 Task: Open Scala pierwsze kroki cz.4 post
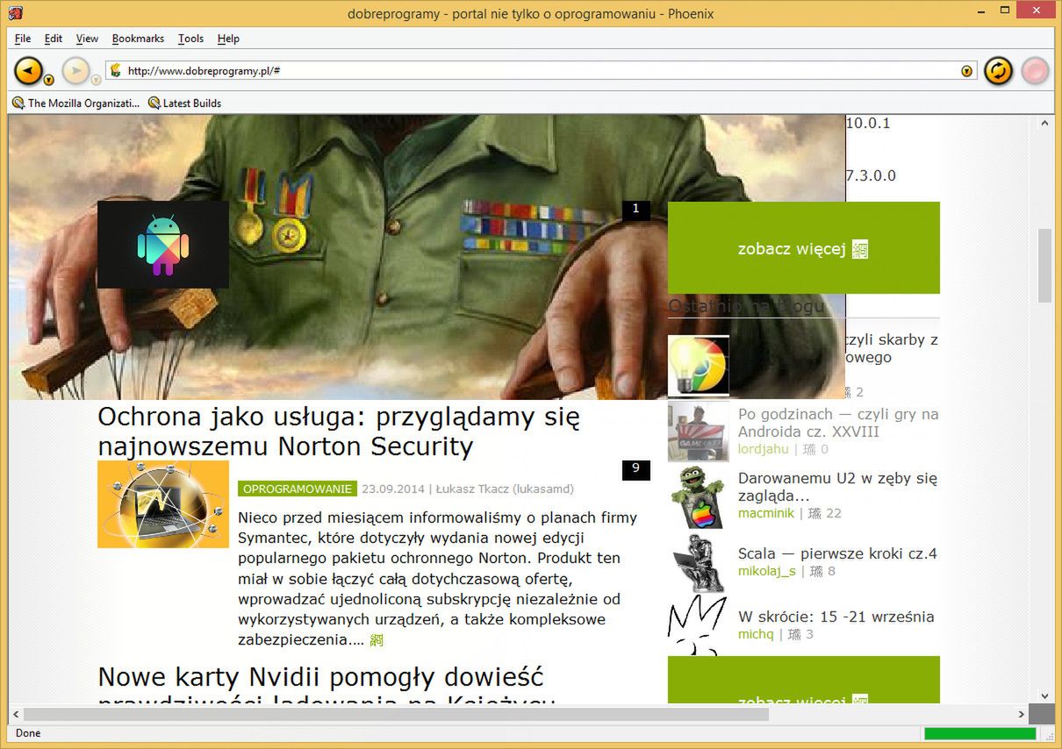point(837,553)
